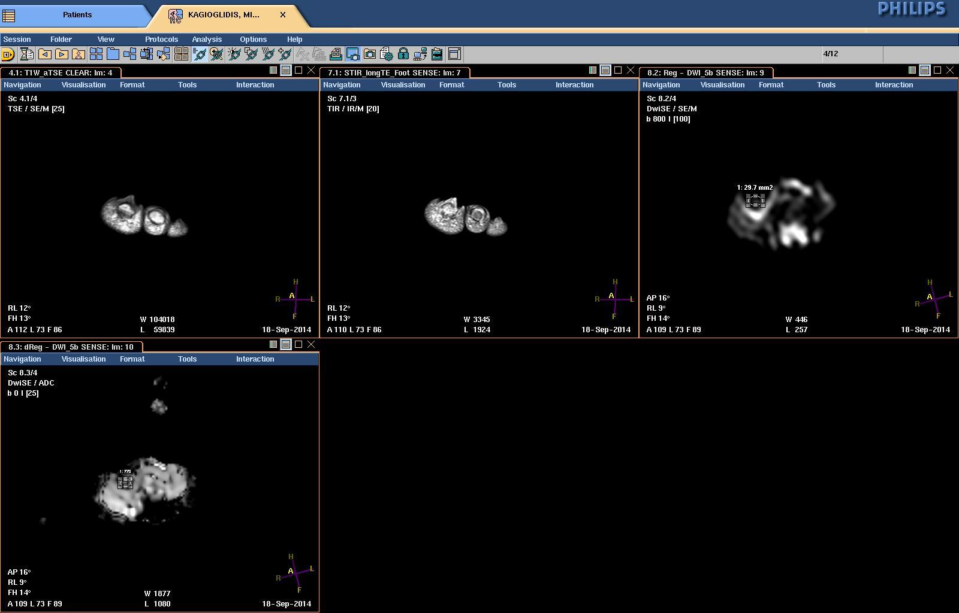Toggle the scroll link chain icon
This screenshot has height=613, width=959.
coord(200,54)
